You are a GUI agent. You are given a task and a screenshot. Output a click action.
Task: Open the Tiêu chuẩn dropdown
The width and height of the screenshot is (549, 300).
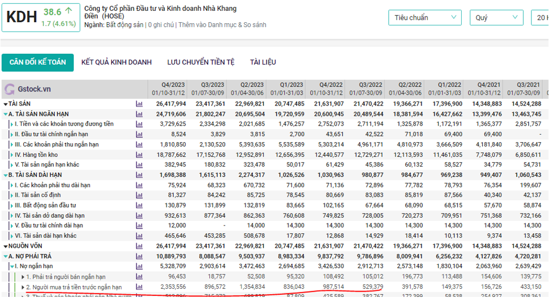[424, 18]
